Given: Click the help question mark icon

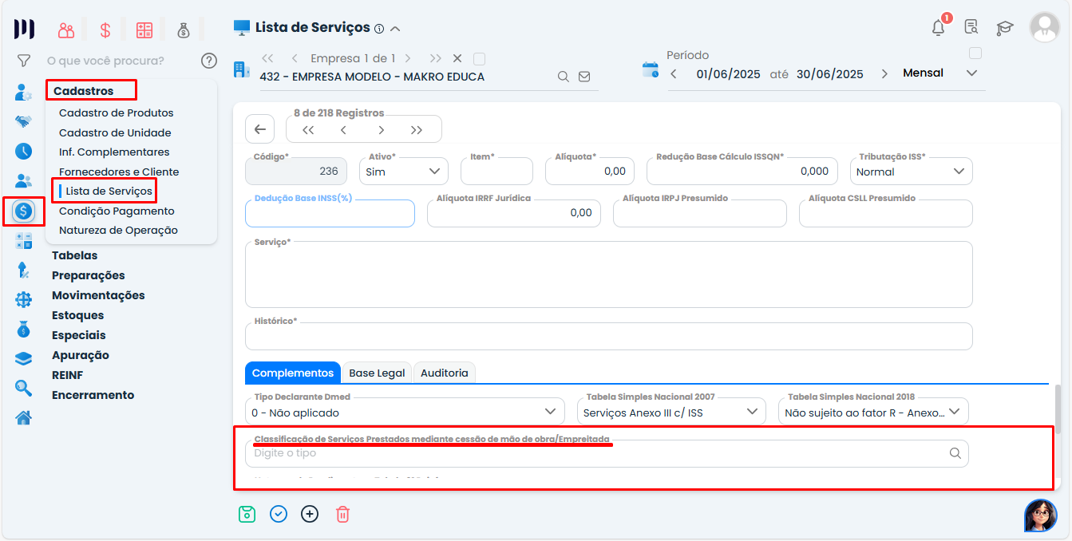Looking at the screenshot, I should [209, 61].
